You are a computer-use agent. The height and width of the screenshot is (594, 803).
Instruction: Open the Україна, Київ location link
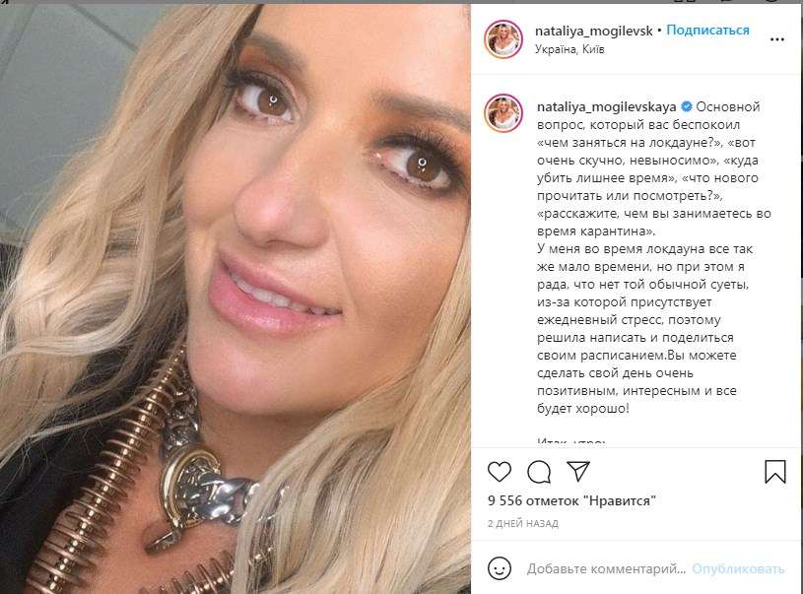(x=569, y=49)
